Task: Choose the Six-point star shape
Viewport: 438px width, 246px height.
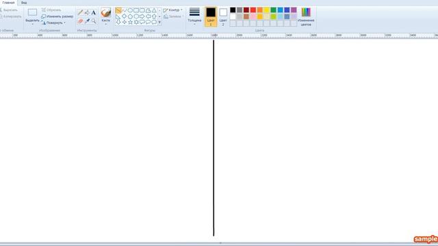Action: (x=136, y=22)
